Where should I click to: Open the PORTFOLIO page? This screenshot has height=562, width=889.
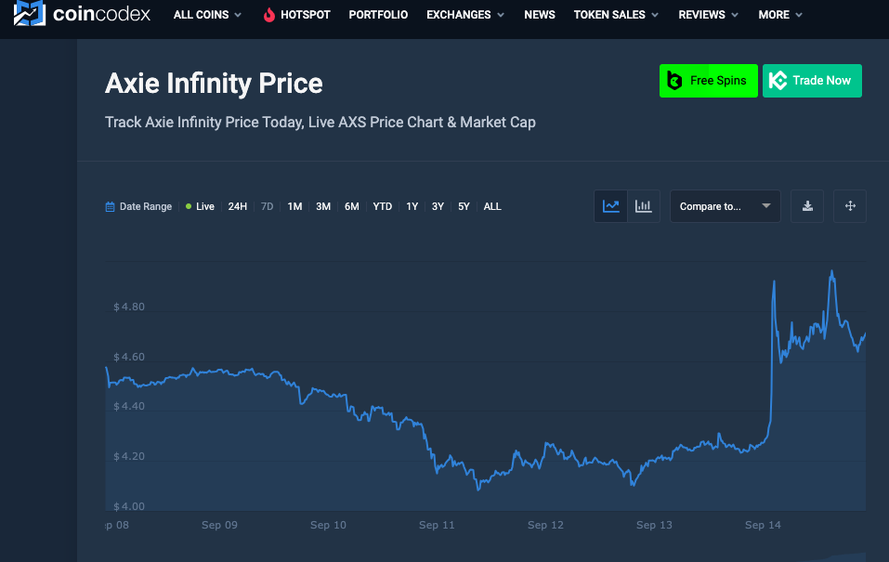(378, 15)
